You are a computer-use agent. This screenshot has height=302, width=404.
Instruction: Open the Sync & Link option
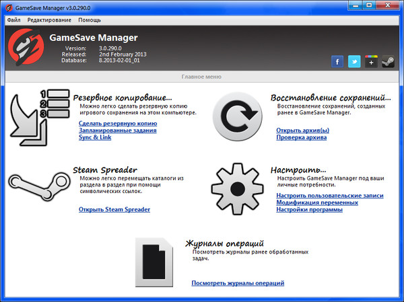point(95,137)
